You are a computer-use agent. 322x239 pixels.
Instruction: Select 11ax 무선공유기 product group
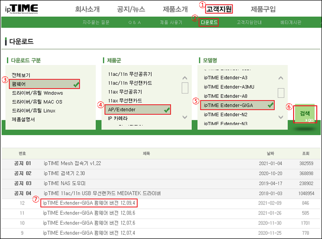click(x=125, y=92)
